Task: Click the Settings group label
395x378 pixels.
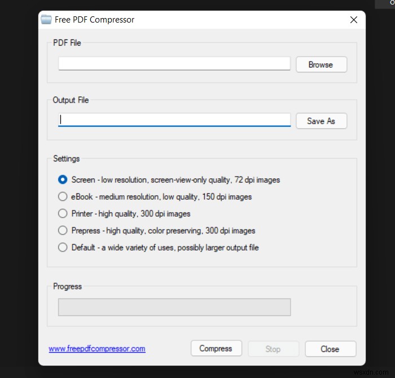Action: coord(67,159)
